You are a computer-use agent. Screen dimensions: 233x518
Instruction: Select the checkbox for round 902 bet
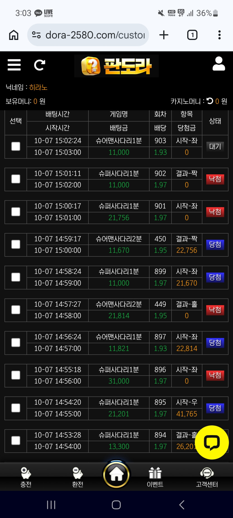tap(16, 179)
